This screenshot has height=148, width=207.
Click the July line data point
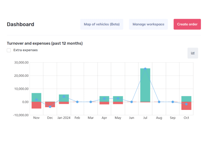[145, 69]
